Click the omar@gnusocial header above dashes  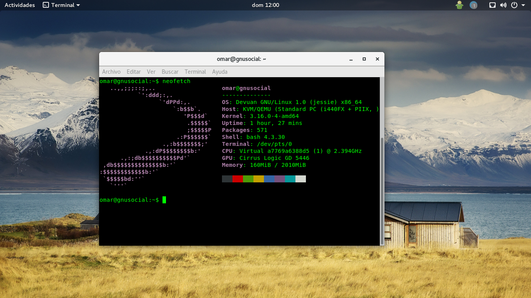click(246, 88)
